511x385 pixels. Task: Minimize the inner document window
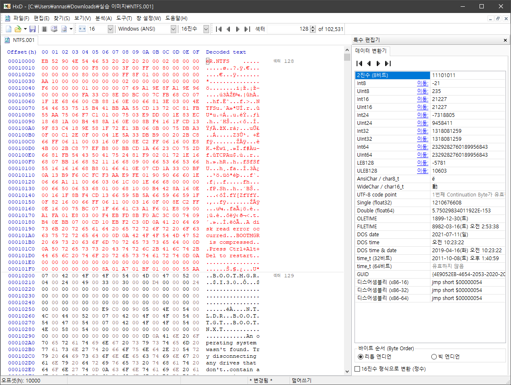491,18
